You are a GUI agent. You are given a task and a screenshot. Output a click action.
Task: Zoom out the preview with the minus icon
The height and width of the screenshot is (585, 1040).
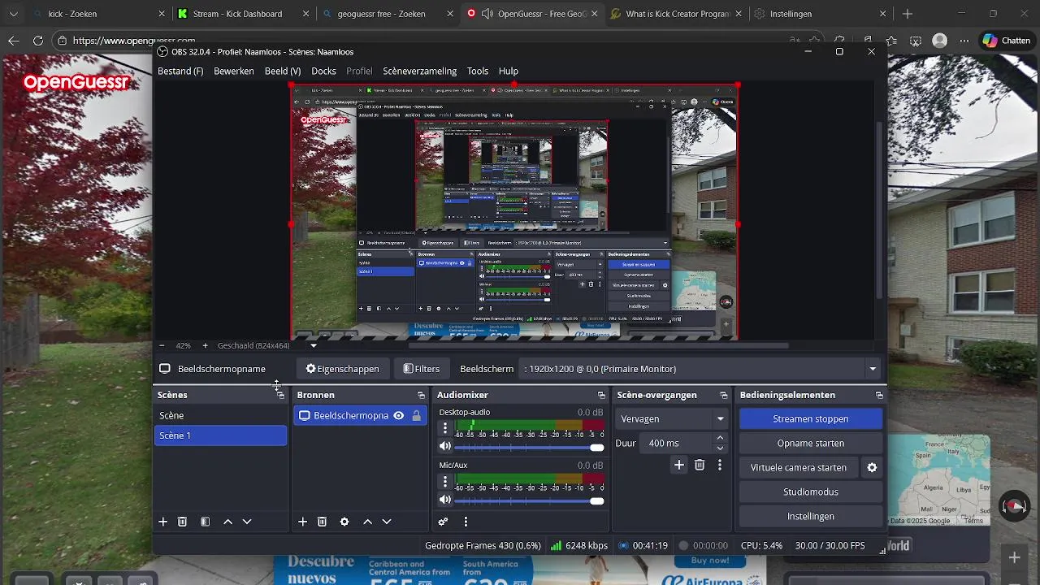[x=162, y=345]
